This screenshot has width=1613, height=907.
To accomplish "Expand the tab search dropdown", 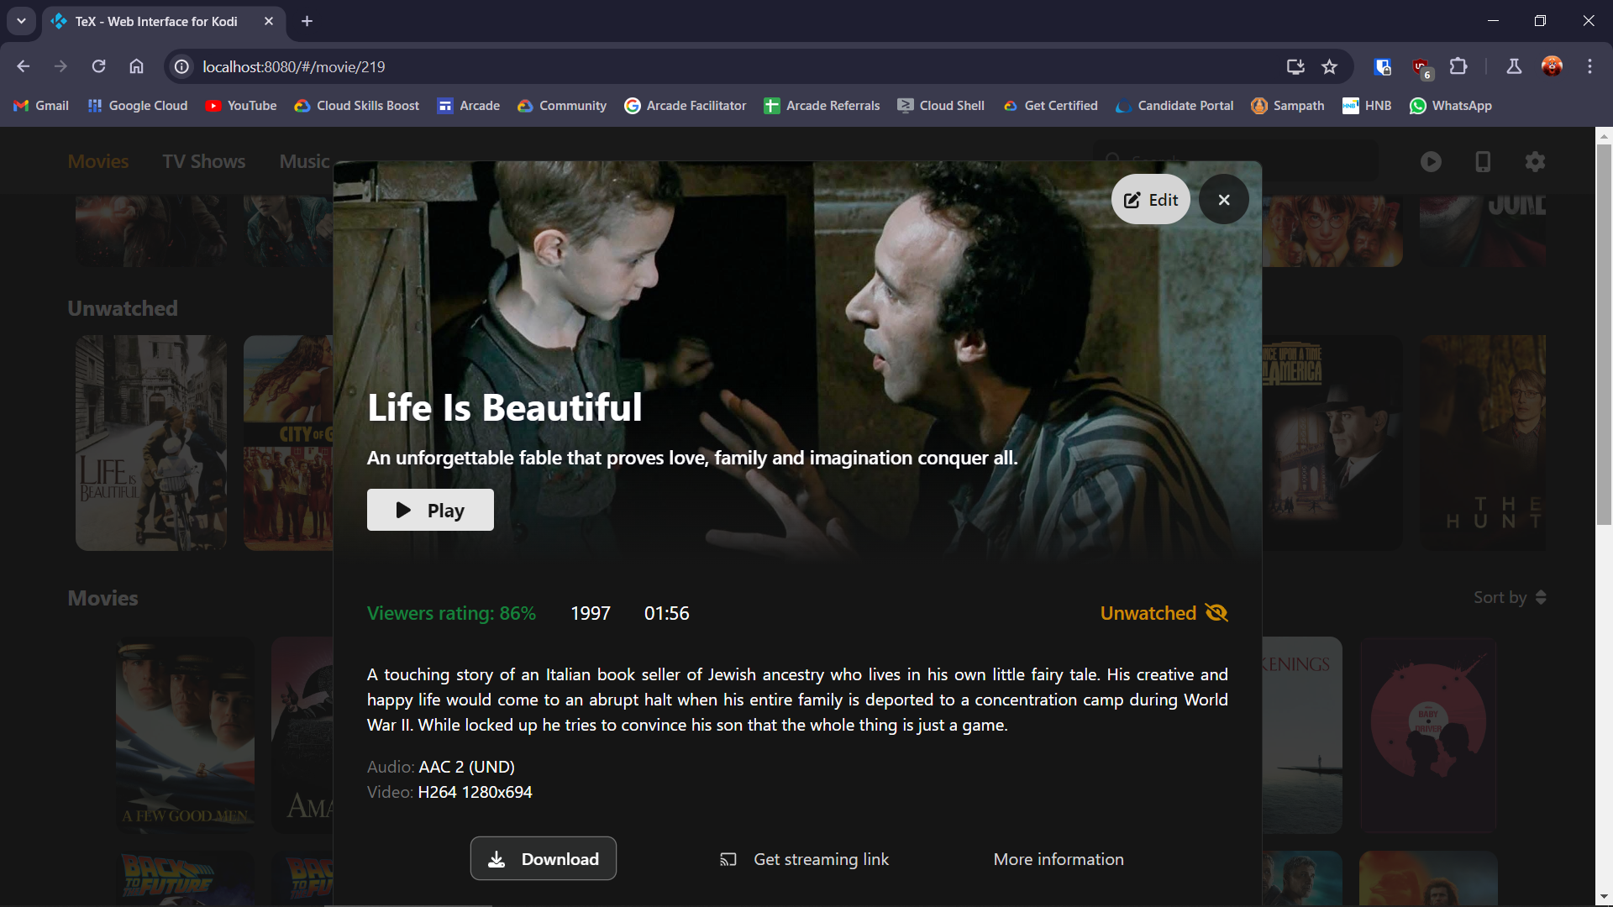I will pos(21,21).
